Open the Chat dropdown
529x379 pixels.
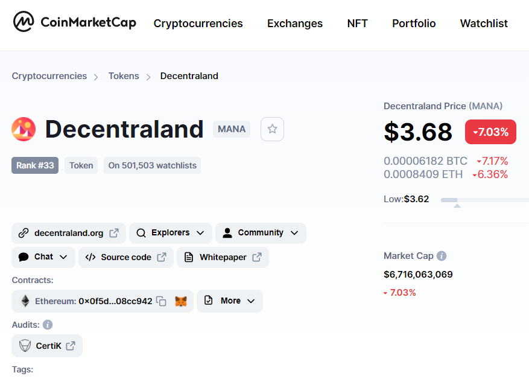(43, 257)
